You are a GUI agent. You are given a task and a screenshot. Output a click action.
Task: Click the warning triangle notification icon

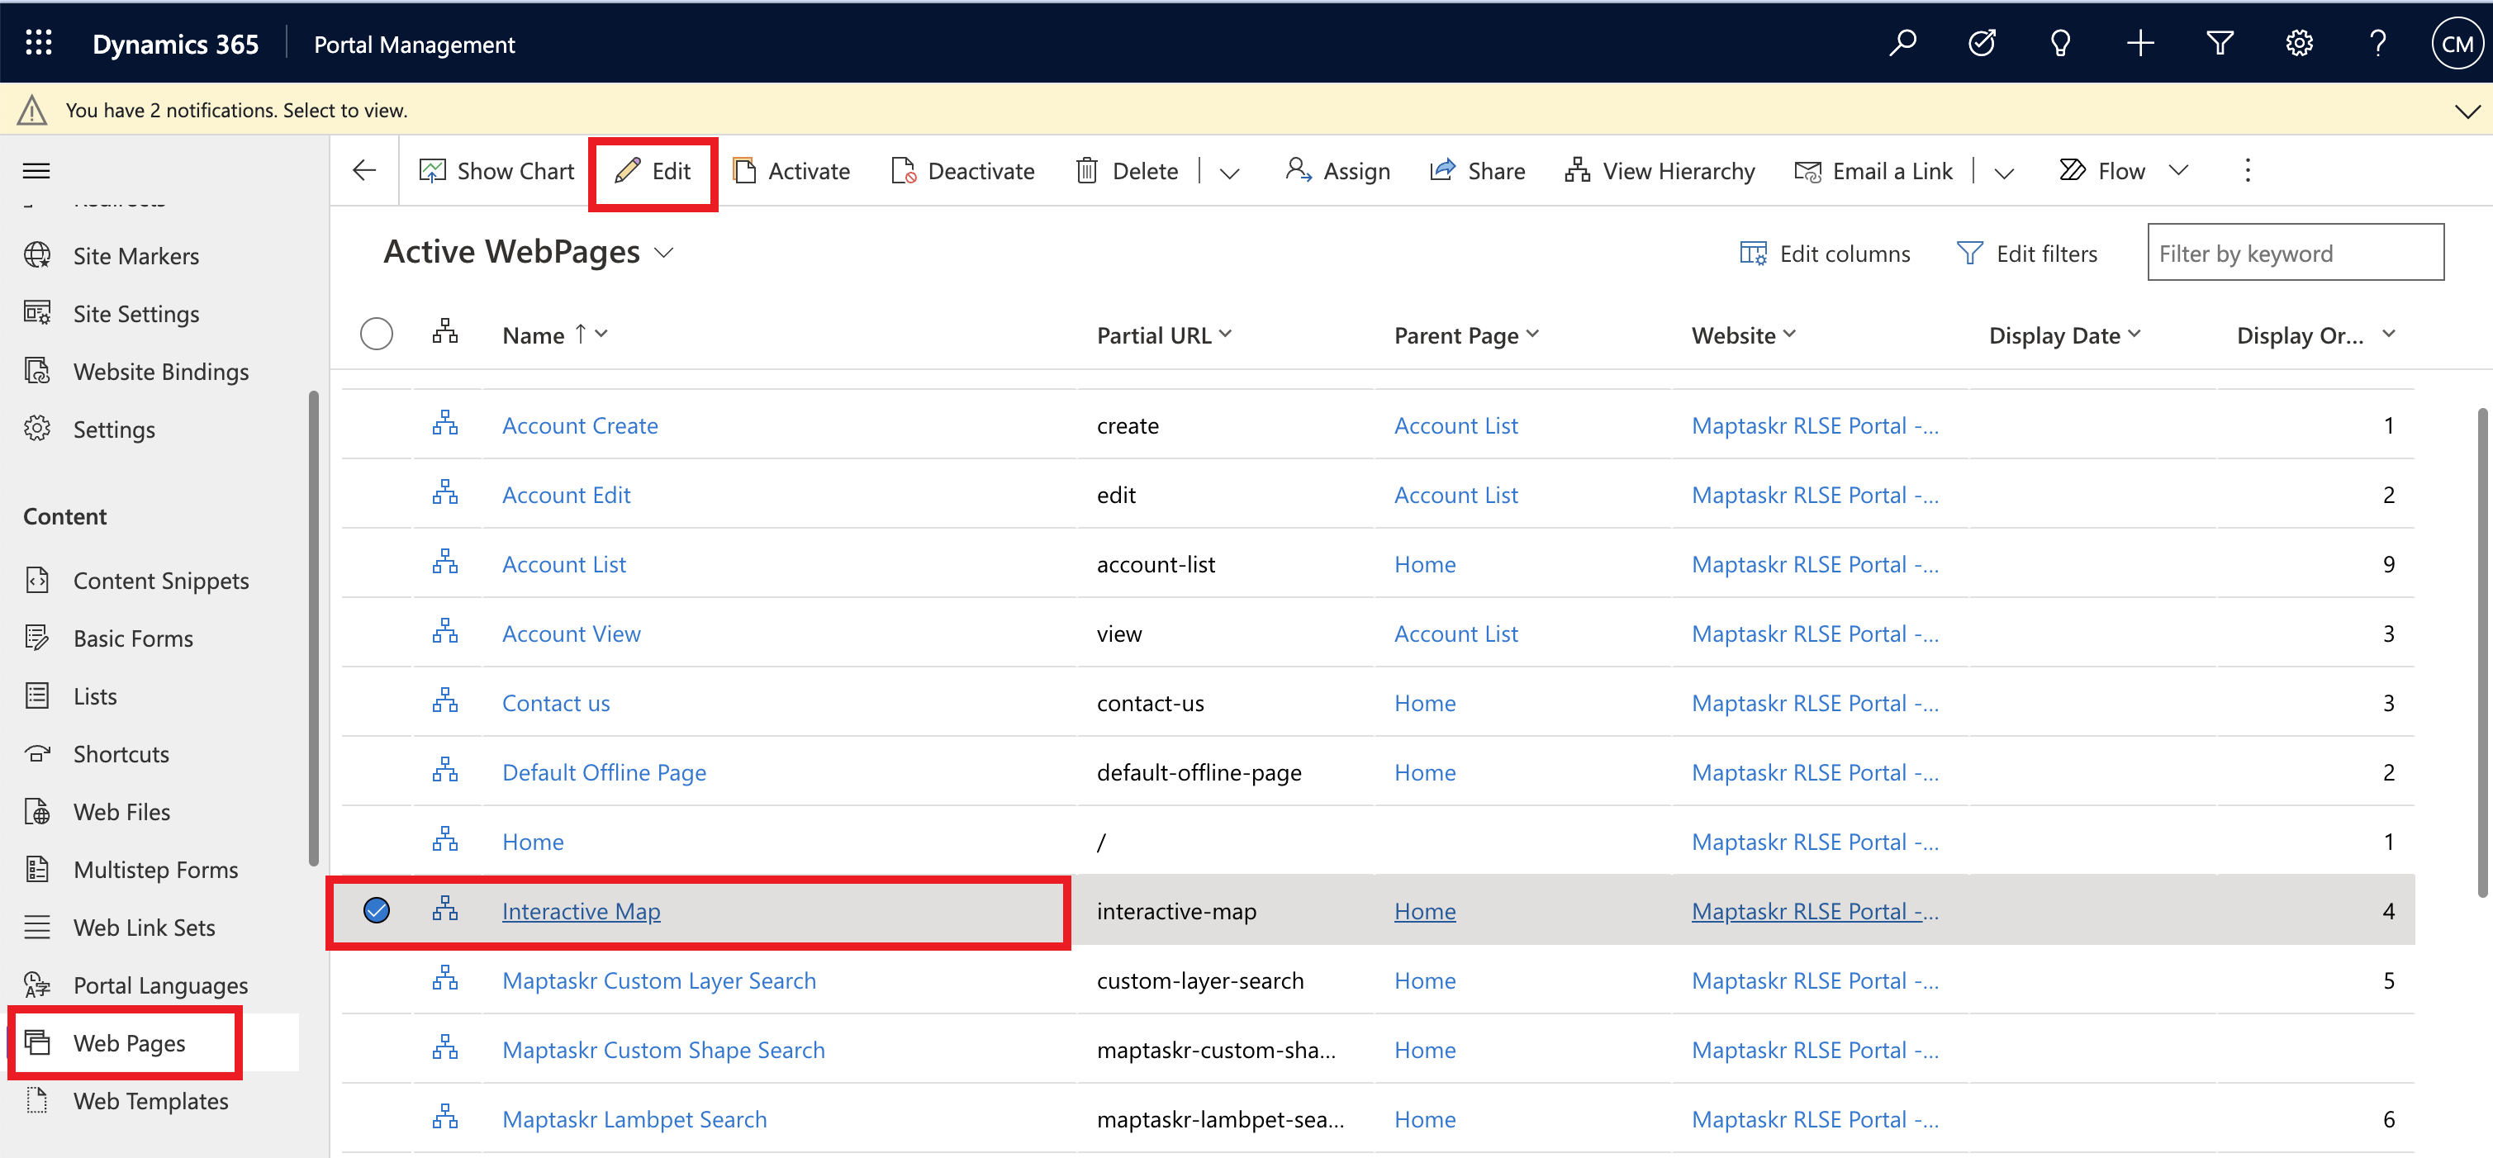point(32,111)
